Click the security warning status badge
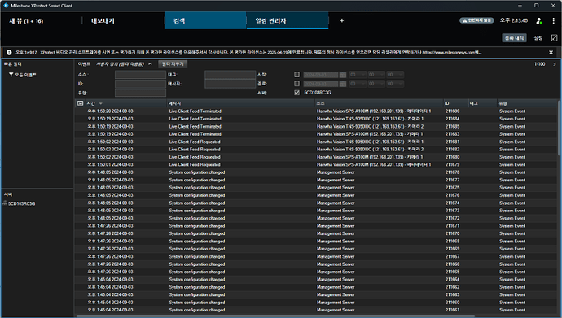The image size is (562, 318). coord(476,20)
